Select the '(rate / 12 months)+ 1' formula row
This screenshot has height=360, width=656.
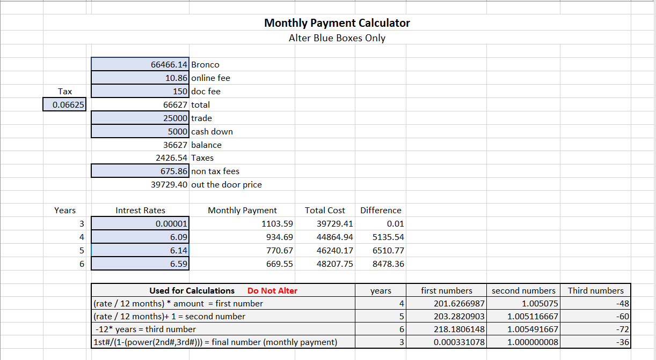click(x=223, y=317)
